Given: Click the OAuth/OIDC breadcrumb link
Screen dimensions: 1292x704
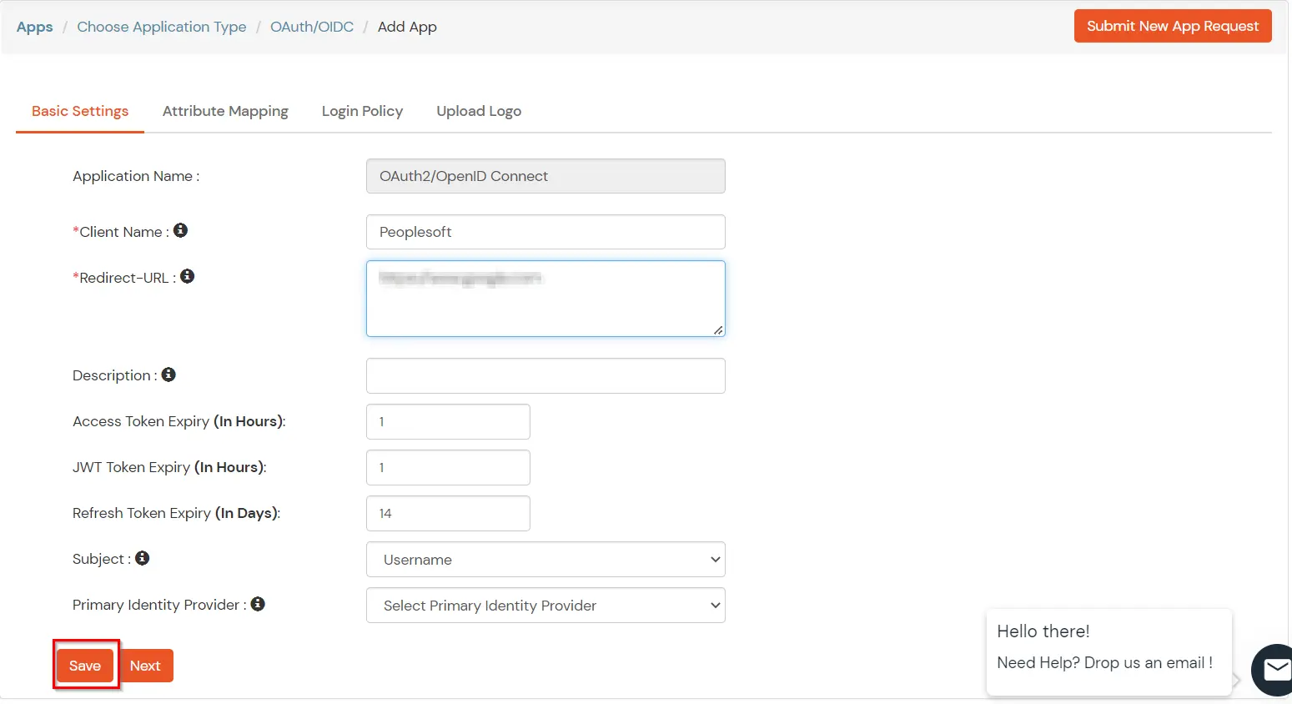Looking at the screenshot, I should [x=312, y=26].
